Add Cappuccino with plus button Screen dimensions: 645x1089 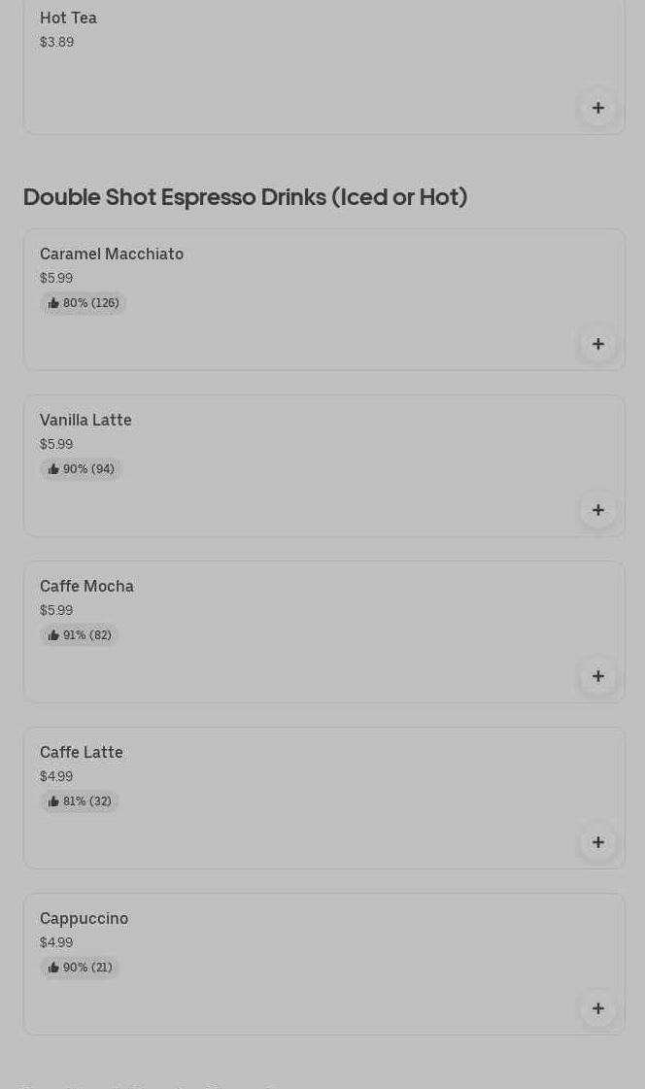click(597, 1008)
